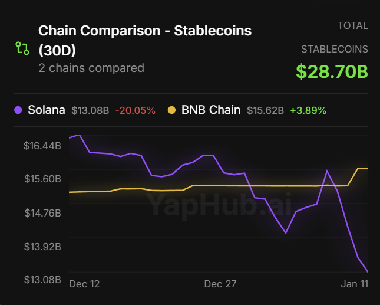
Task: Click the Jan 11 date label
Action: (355, 284)
